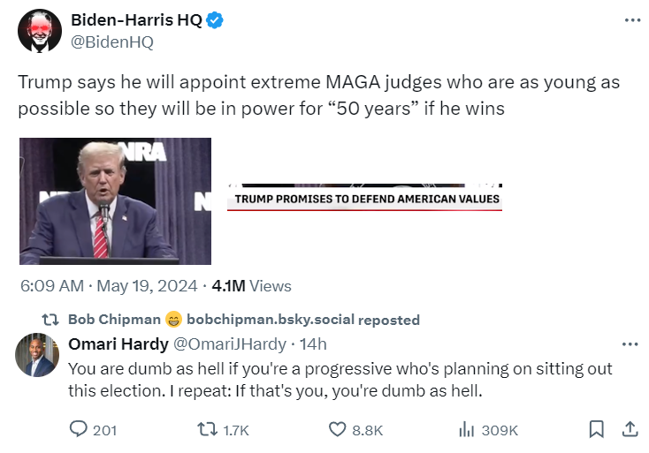Click the blue verified badge
Image resolution: width=649 pixels, height=453 pixels.
215,22
